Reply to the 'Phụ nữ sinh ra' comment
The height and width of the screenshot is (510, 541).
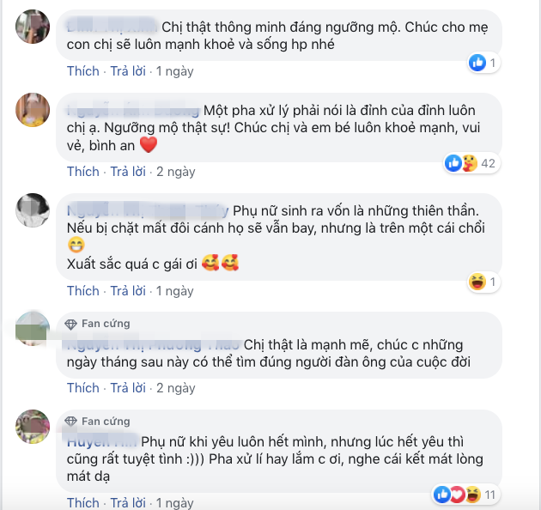tap(128, 291)
